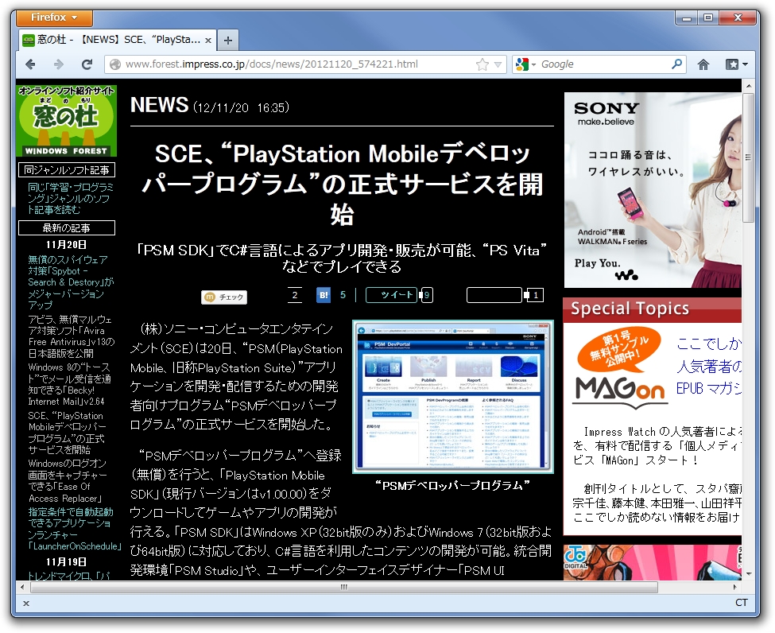Maximize the Firefox window
The height and width of the screenshot is (633, 775).
click(708, 17)
